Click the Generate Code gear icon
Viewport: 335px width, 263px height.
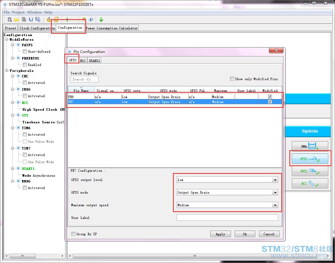[x=49, y=20]
